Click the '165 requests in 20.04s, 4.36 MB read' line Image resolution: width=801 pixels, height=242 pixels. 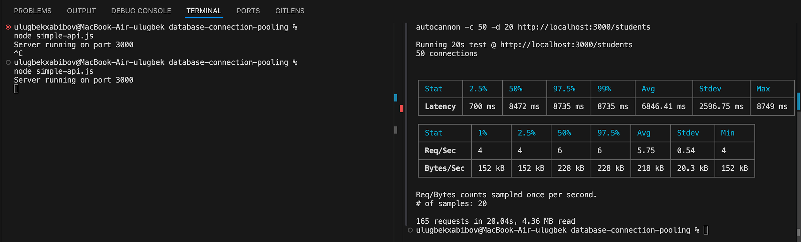coord(496,221)
